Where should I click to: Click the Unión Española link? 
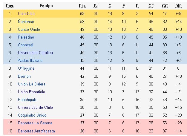(x=31, y=92)
